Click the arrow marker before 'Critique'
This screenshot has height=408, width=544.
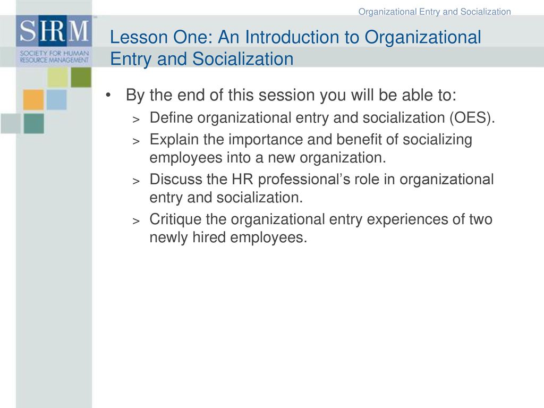click(x=136, y=221)
